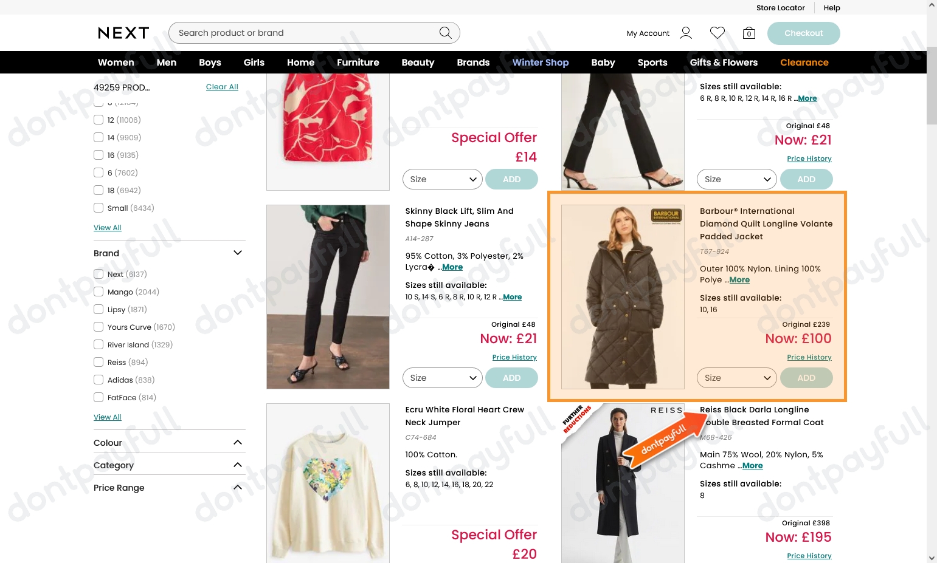Image resolution: width=937 pixels, height=563 pixels.
Task: Tick the Mango brand checkbox
Action: pyautogui.click(x=99, y=292)
